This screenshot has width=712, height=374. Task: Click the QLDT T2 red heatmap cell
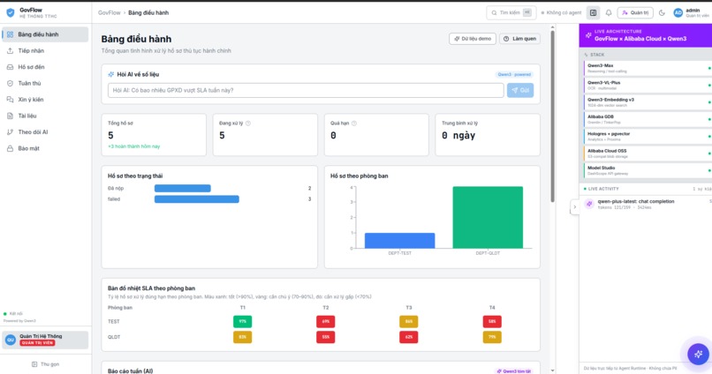pos(326,337)
